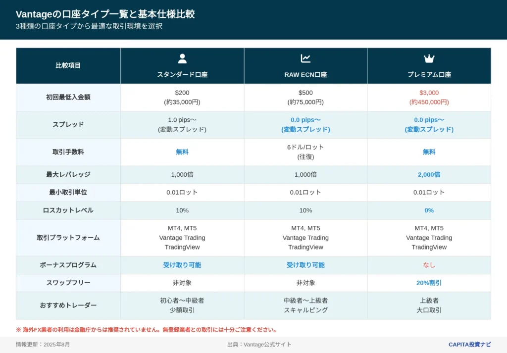
Task: Click the $500 minimum deposit cell
Action: pos(305,98)
